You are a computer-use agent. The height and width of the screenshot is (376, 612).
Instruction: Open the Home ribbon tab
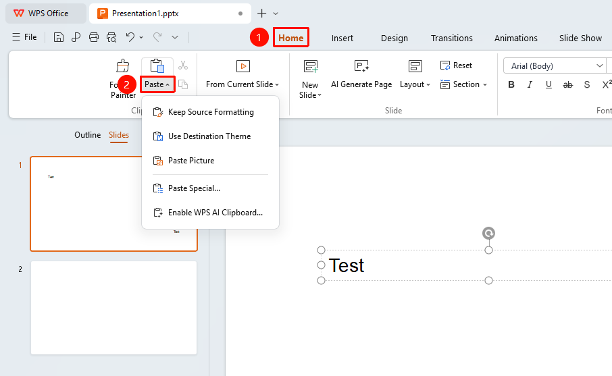[290, 38]
